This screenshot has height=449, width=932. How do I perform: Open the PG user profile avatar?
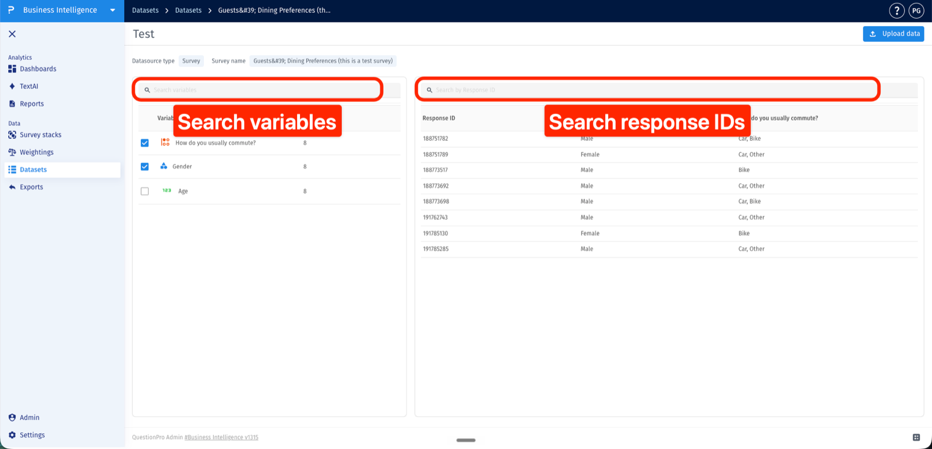click(x=916, y=10)
